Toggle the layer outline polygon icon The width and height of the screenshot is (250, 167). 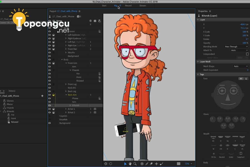(x=111, y=164)
